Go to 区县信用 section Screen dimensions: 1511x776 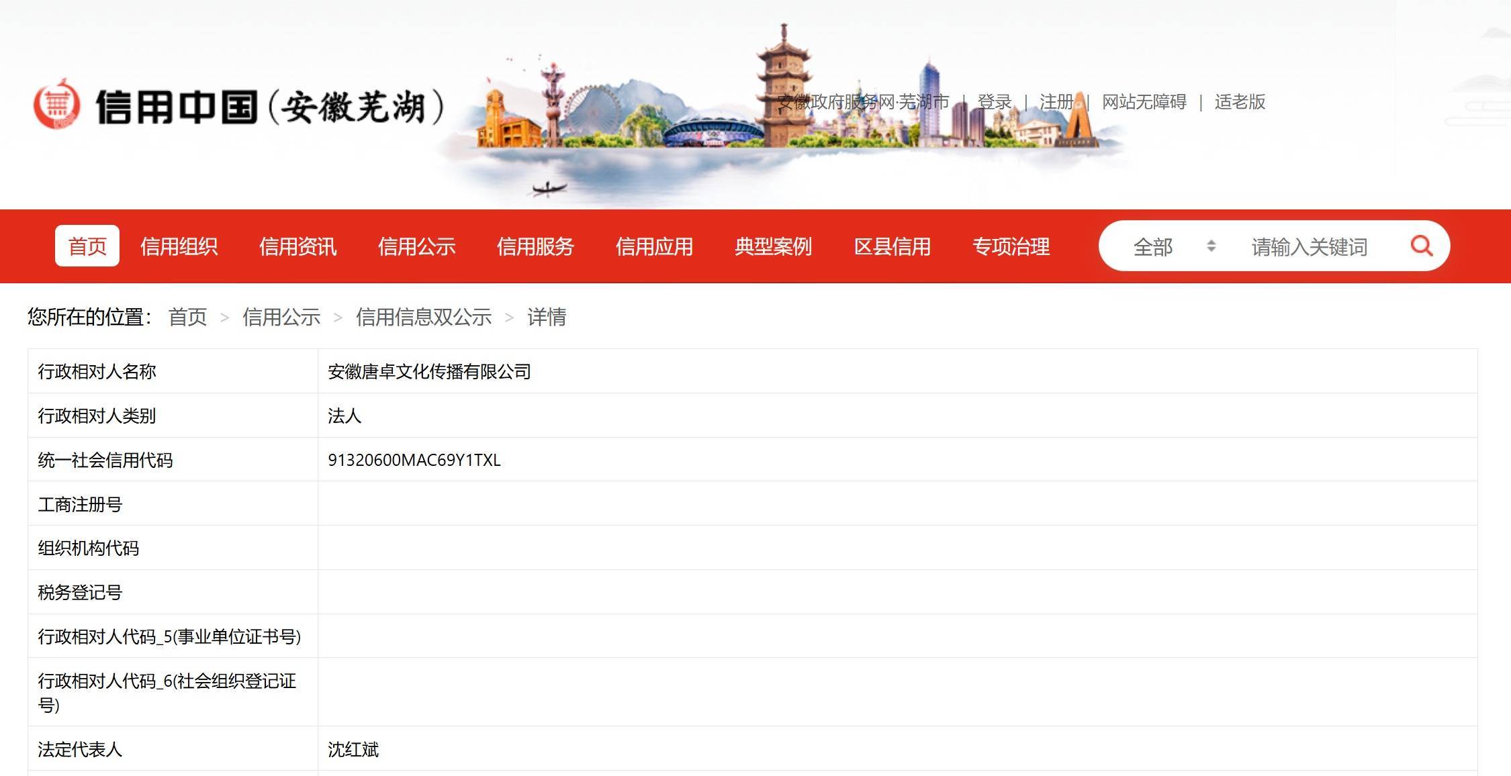pos(892,246)
